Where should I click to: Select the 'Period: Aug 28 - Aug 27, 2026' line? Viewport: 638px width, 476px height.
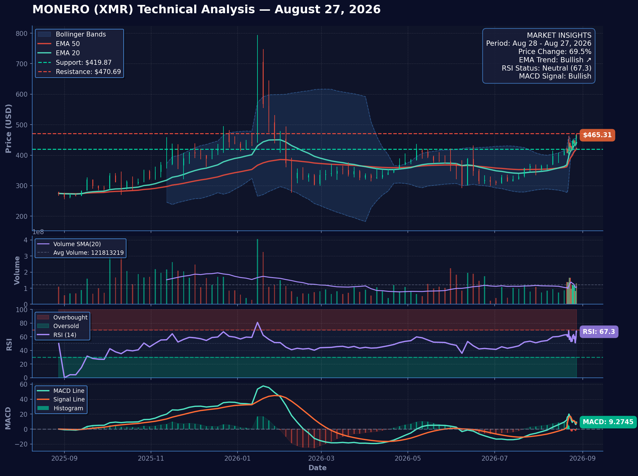(x=539, y=44)
